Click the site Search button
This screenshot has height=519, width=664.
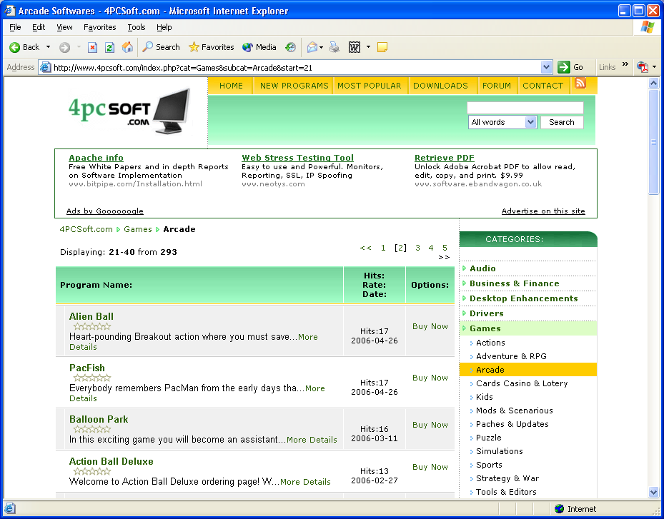pyautogui.click(x=562, y=122)
